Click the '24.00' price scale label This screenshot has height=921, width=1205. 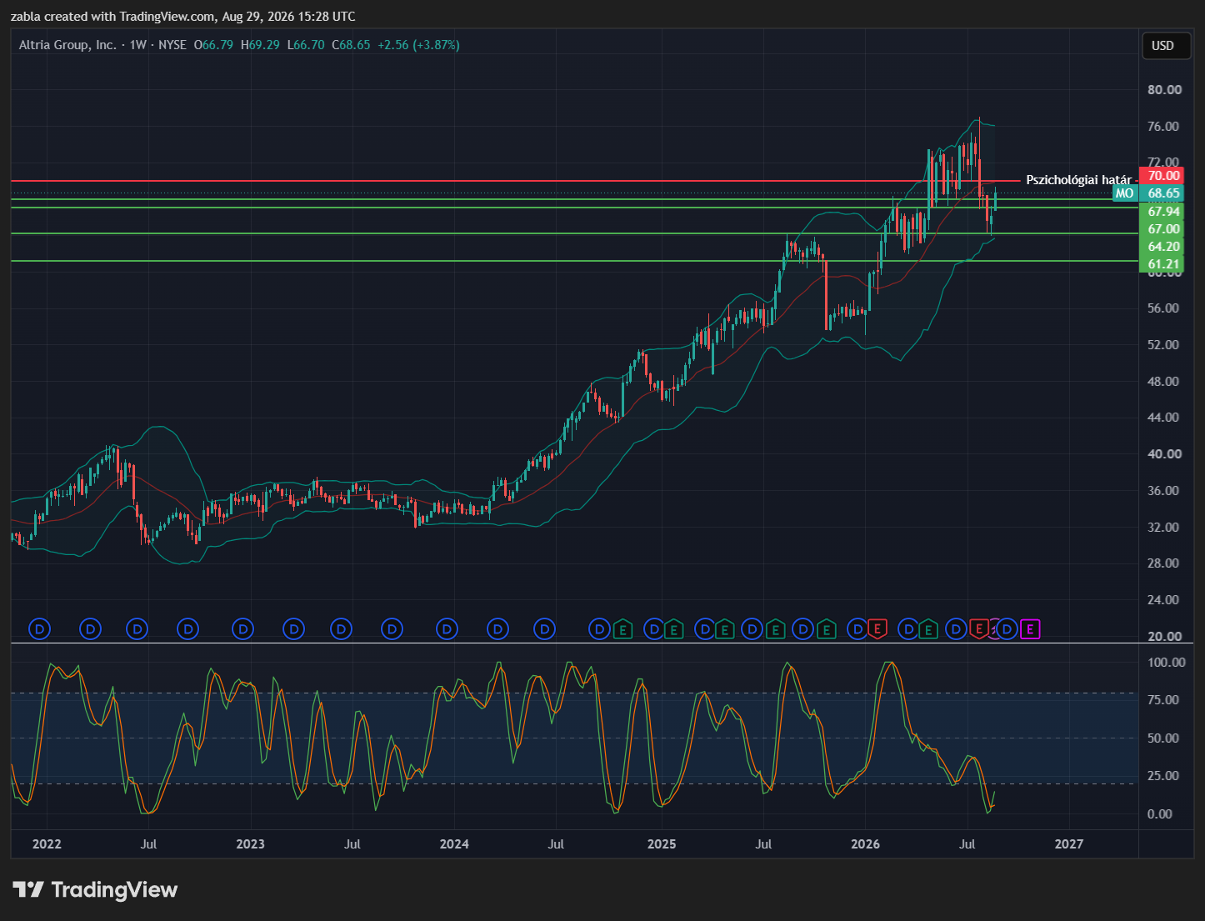(1164, 600)
